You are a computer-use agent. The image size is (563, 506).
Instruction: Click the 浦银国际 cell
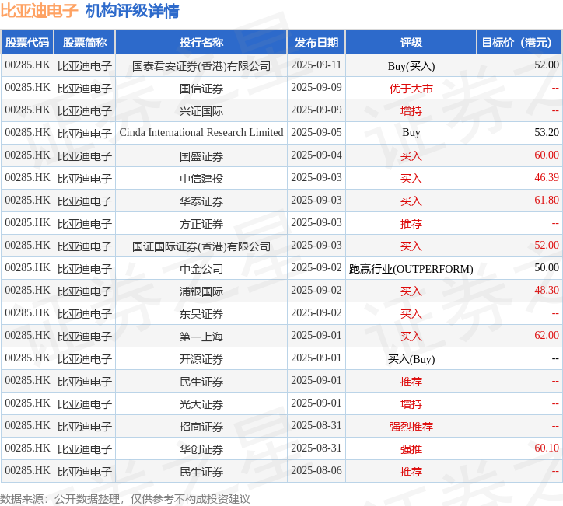pyautogui.click(x=201, y=291)
